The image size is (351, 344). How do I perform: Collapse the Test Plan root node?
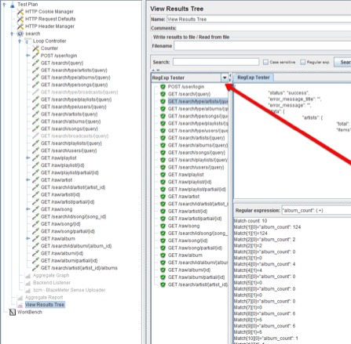4,5
